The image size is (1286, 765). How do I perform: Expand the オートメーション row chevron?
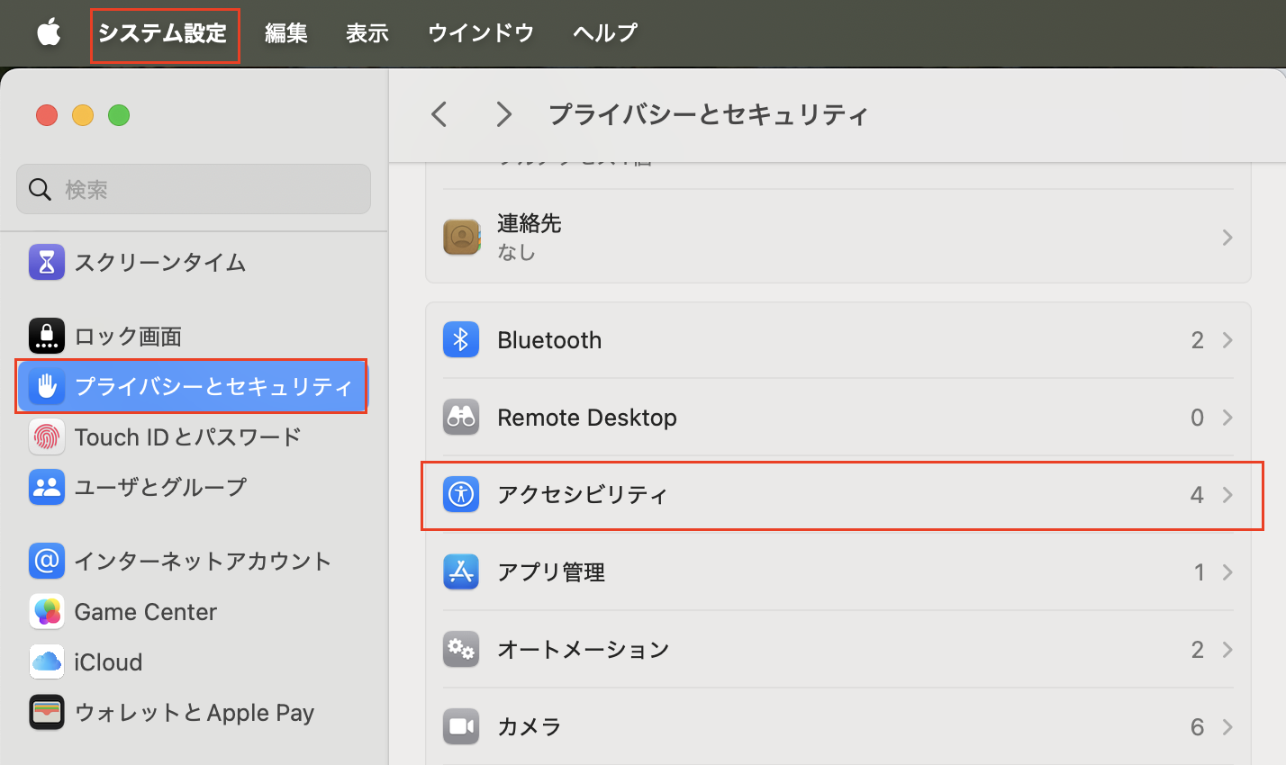pos(1227,649)
